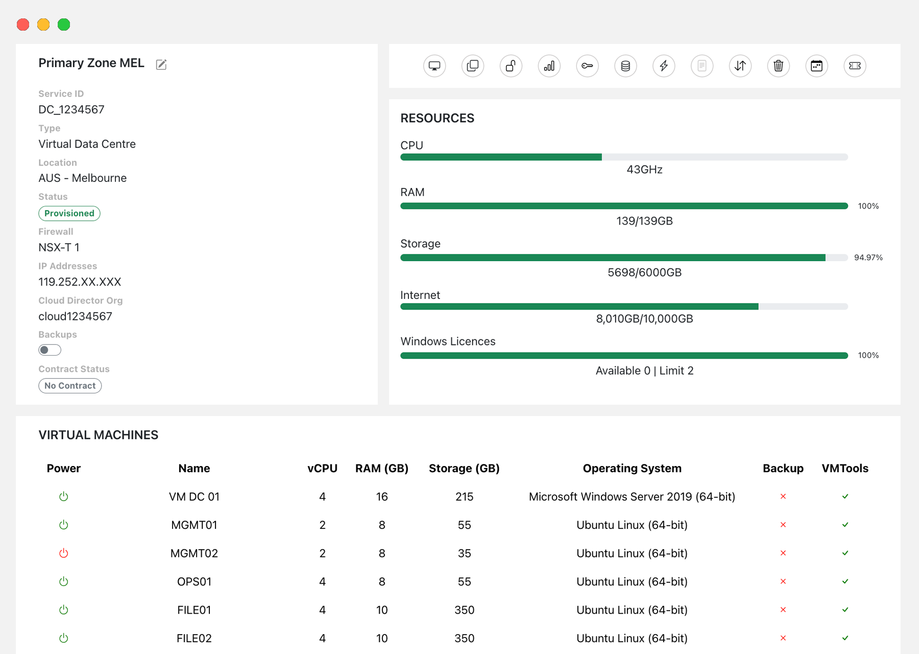The height and width of the screenshot is (654, 919).
Task: Open the calendar scheduling icon
Action: (x=816, y=66)
